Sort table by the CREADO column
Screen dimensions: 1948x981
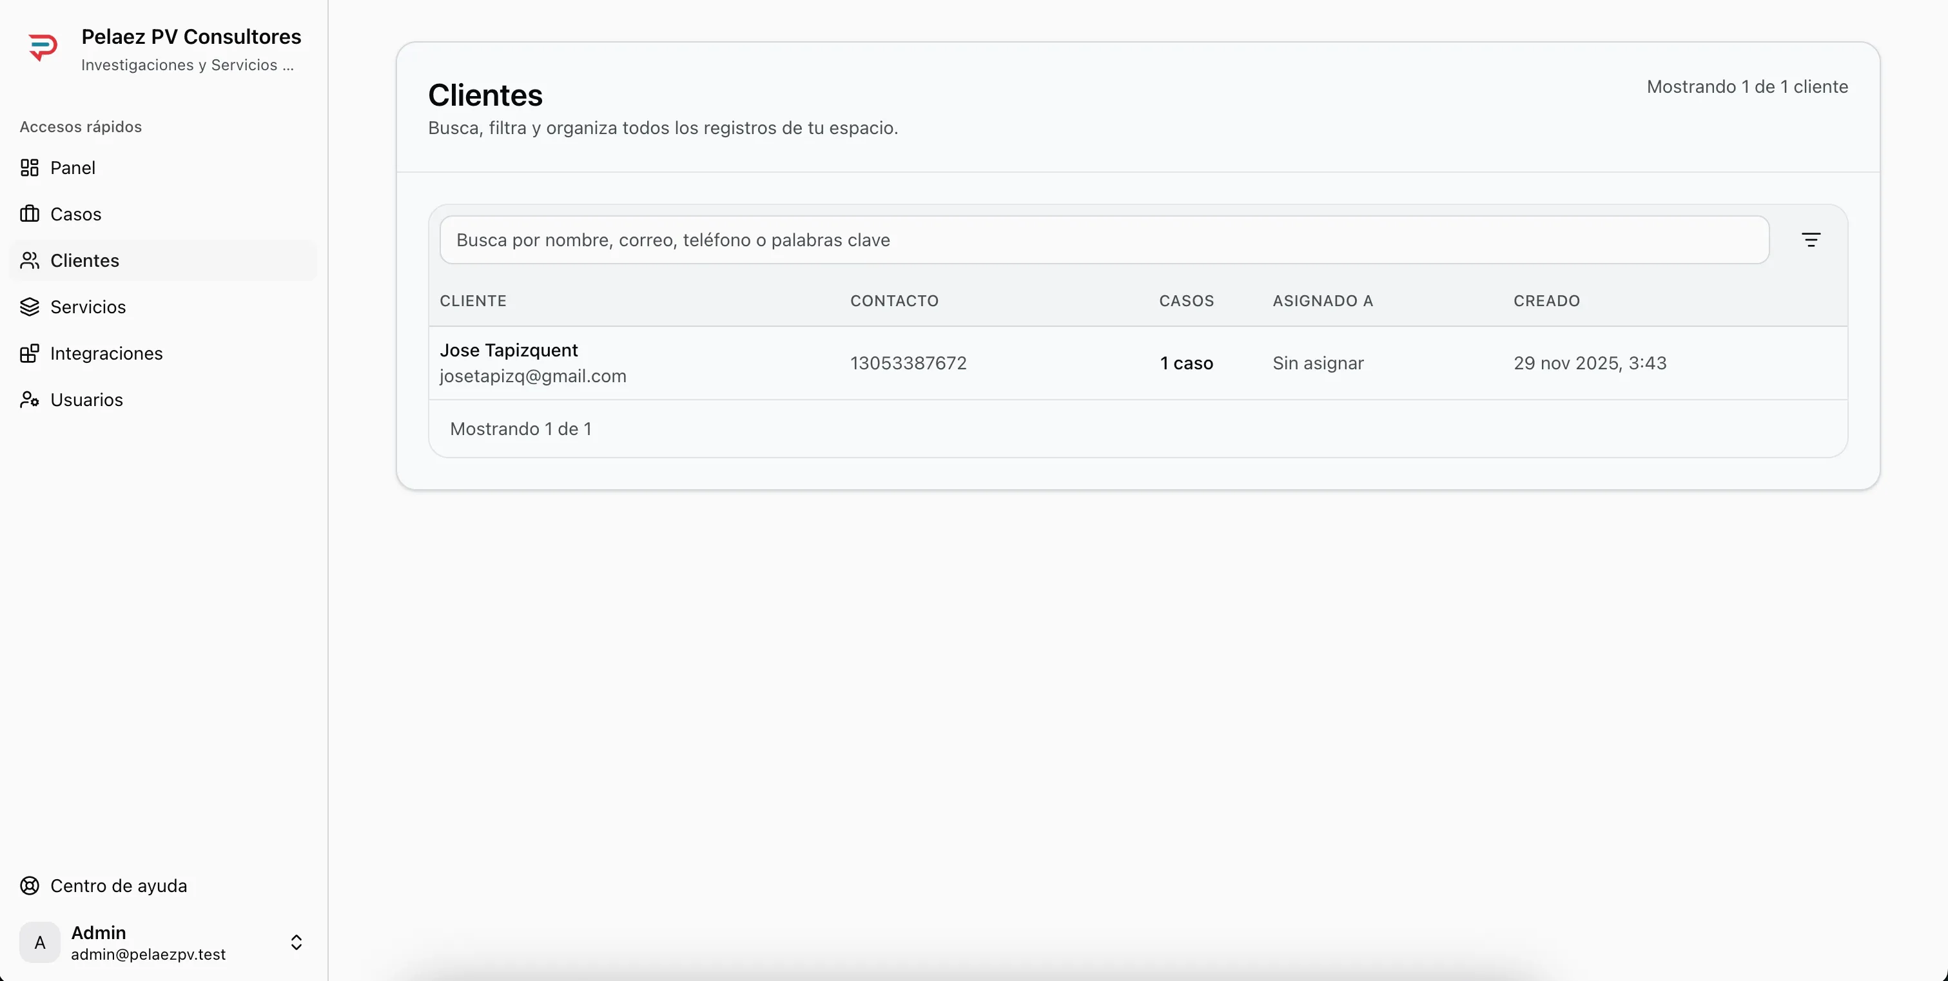pyautogui.click(x=1546, y=300)
